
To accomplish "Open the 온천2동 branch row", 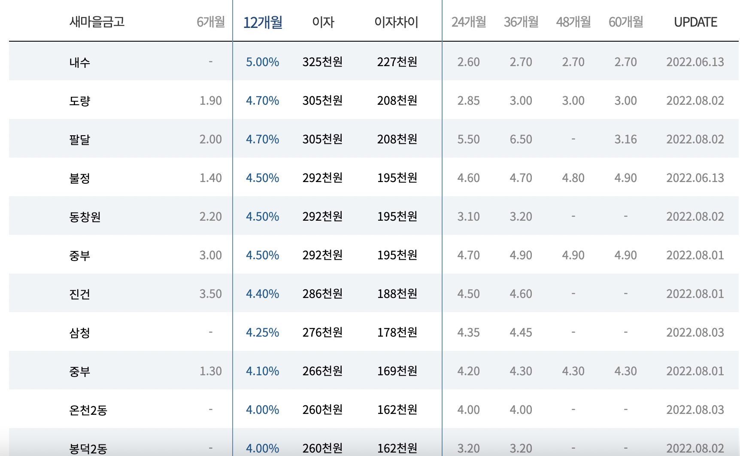I will [x=374, y=409].
